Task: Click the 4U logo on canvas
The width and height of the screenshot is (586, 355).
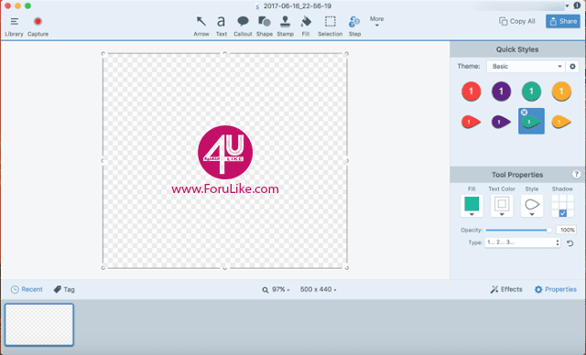Action: 225,152
